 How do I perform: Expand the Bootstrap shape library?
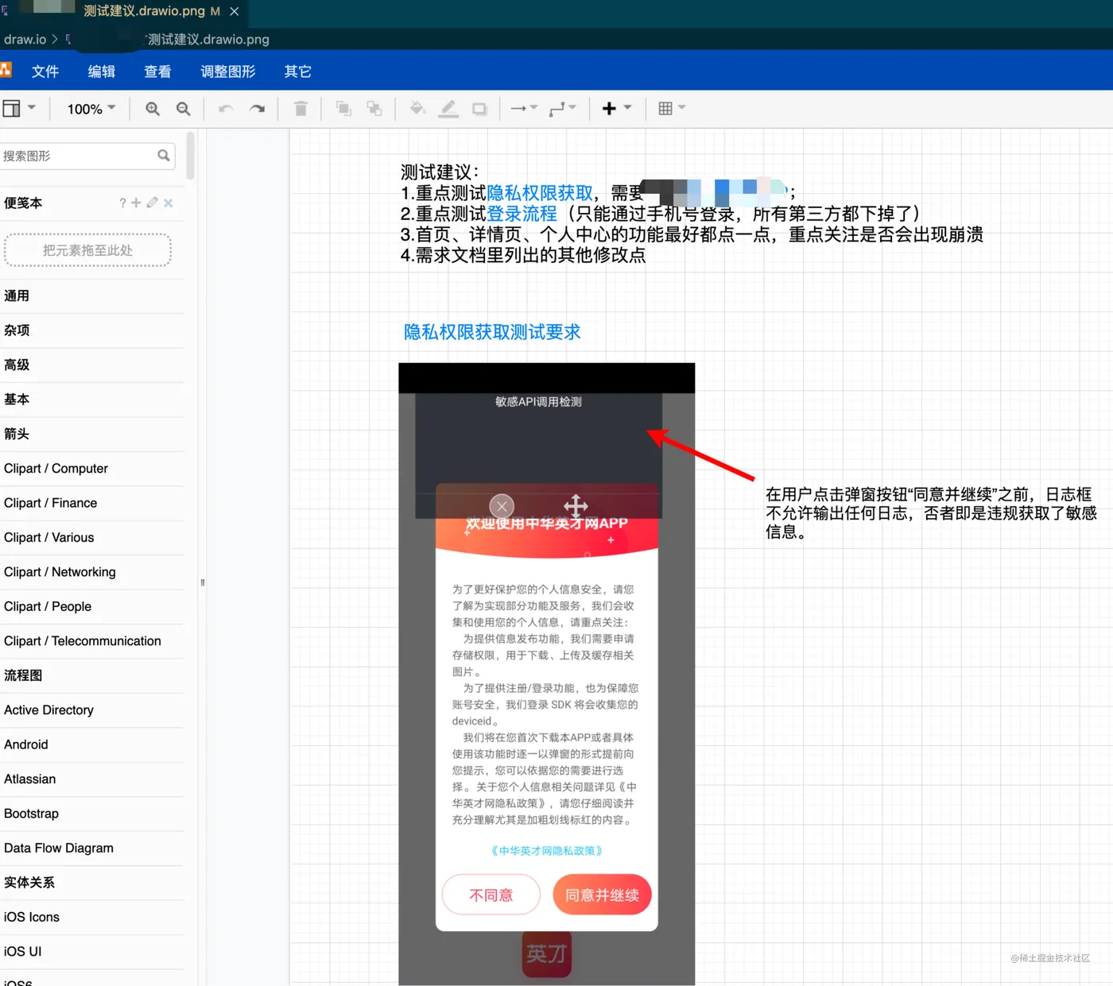click(x=92, y=814)
